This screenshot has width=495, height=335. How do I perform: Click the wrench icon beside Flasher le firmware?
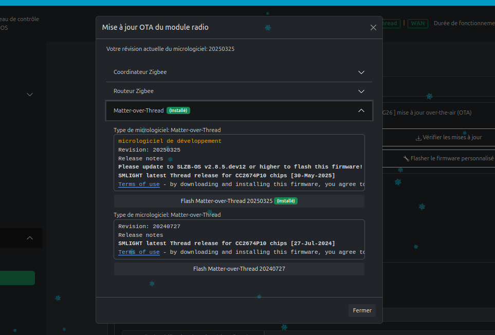point(406,159)
